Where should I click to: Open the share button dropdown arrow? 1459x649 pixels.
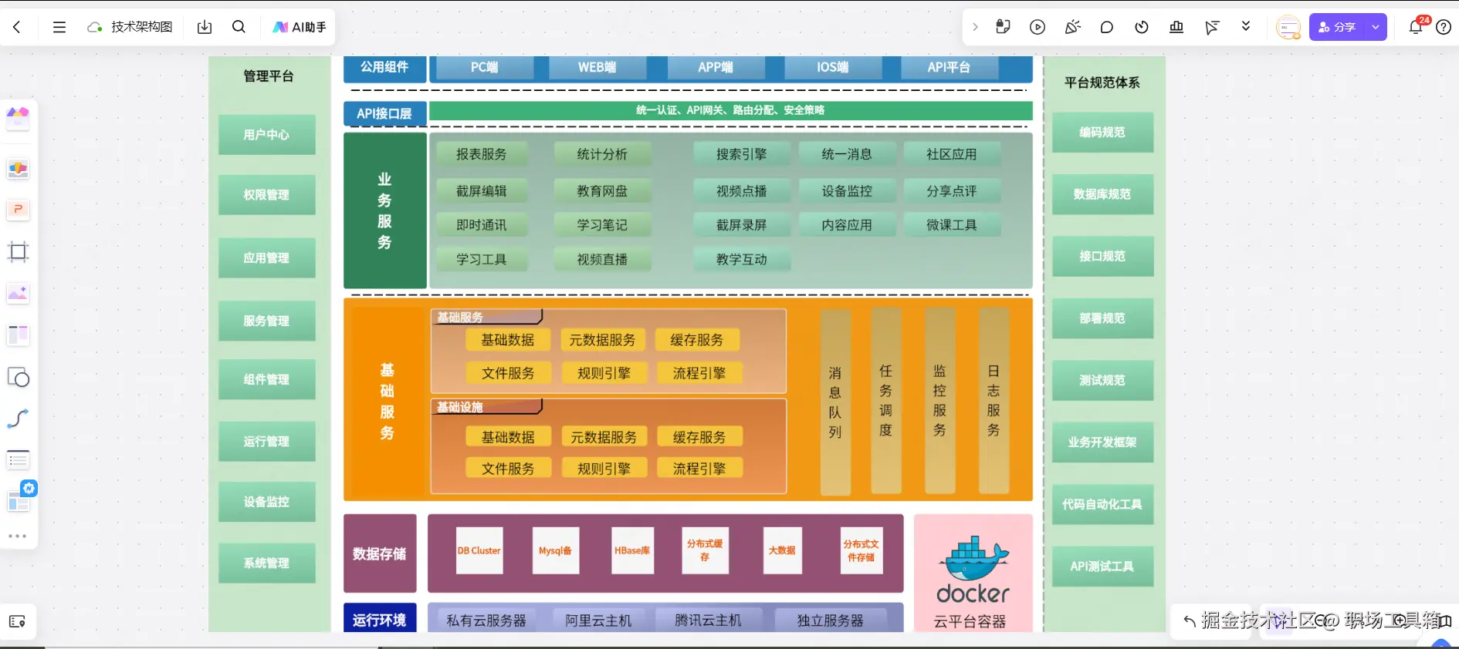tap(1376, 27)
